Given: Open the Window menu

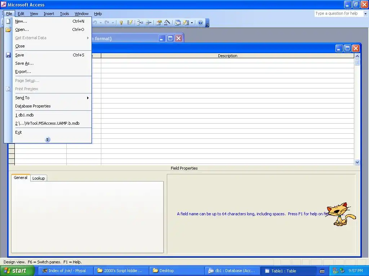Looking at the screenshot, I should (81, 14).
